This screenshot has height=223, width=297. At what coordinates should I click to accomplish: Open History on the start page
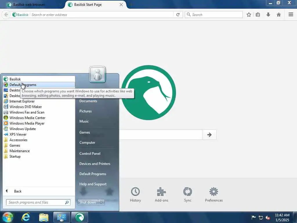(x=135, y=195)
